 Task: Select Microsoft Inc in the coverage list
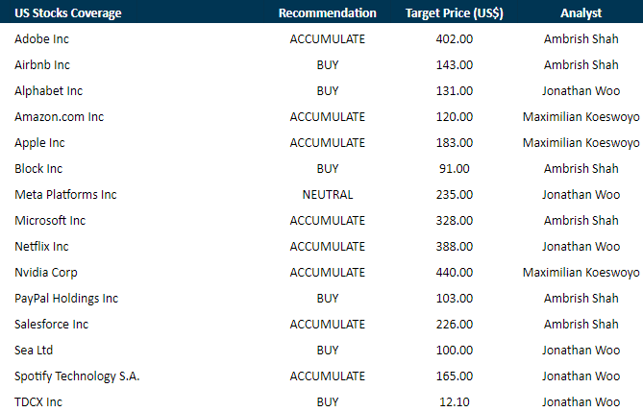coord(50,221)
